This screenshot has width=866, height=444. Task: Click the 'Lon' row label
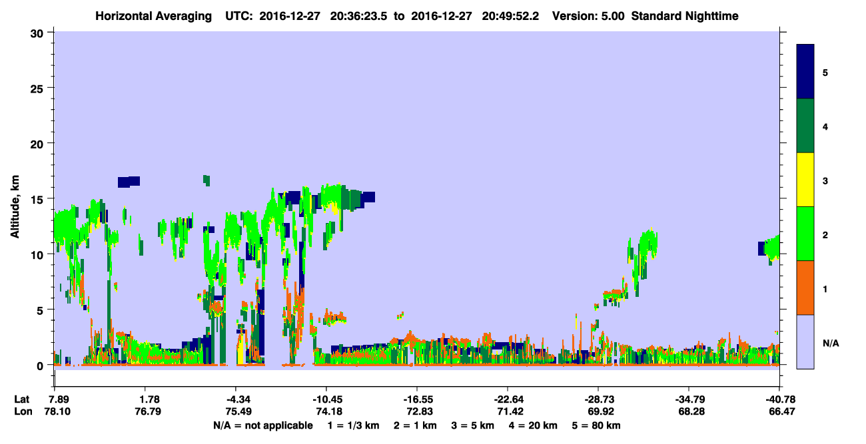[23, 412]
